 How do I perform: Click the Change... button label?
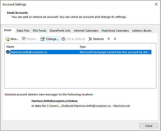pos(52,39)
